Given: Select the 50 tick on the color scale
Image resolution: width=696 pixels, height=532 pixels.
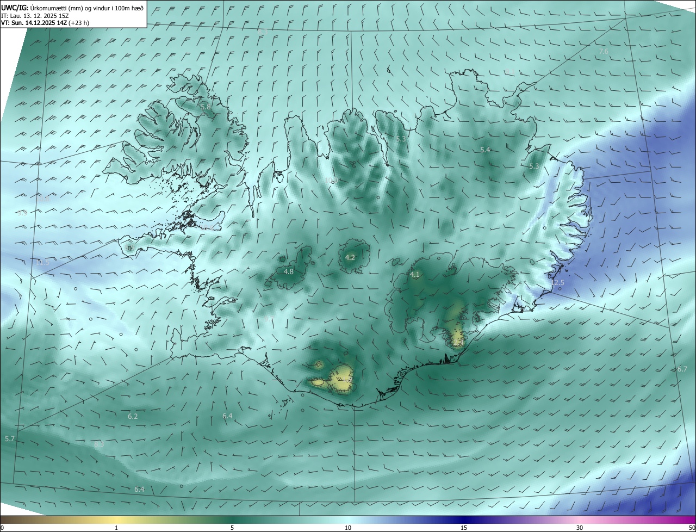Looking at the screenshot, I should pyautogui.click(x=692, y=528).
